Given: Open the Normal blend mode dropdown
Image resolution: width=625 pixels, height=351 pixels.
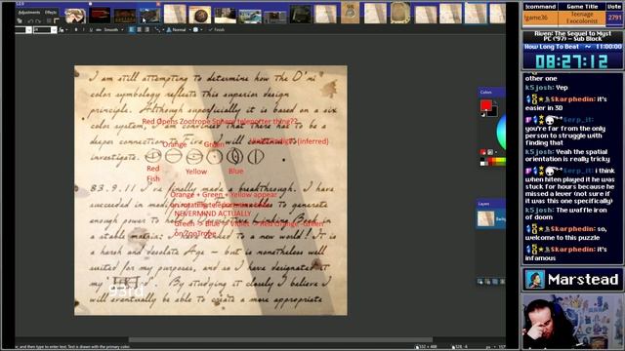Looking at the screenshot, I should coord(178,30).
